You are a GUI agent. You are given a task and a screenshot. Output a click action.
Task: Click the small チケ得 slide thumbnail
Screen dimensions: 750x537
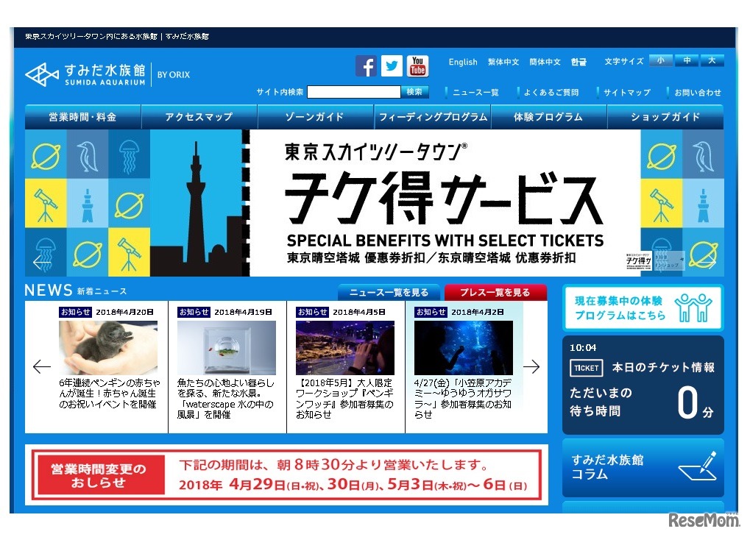pyautogui.click(x=639, y=261)
